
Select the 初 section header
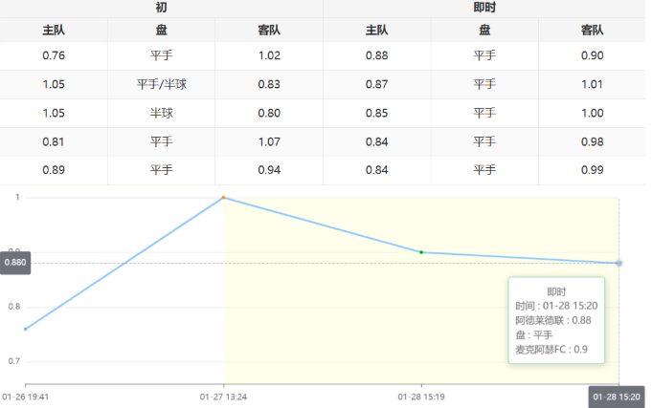[x=161, y=8]
